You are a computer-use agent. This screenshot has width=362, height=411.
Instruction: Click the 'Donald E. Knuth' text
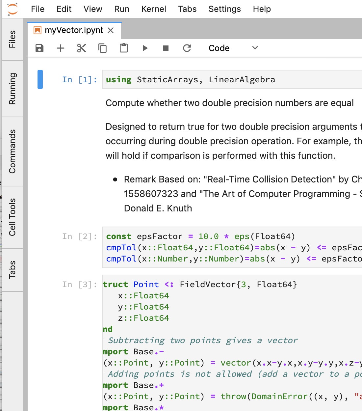(x=158, y=208)
